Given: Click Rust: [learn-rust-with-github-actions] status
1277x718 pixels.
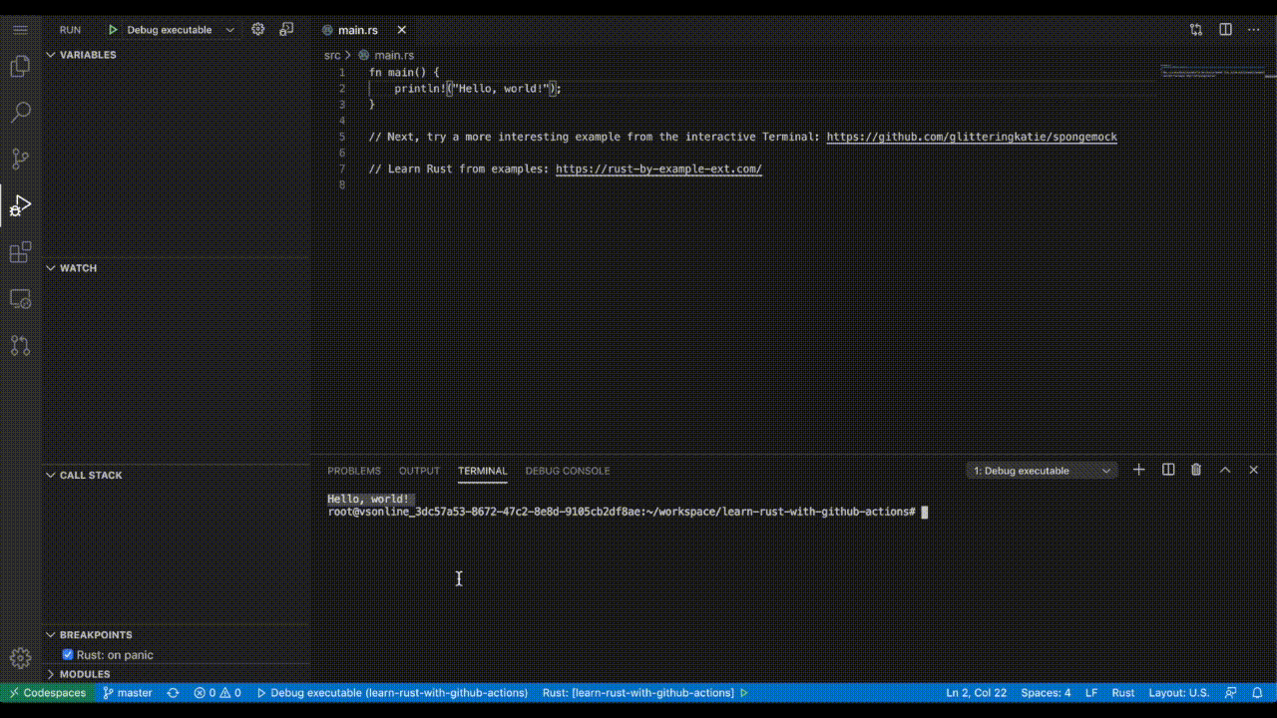Looking at the screenshot, I should [x=638, y=692].
